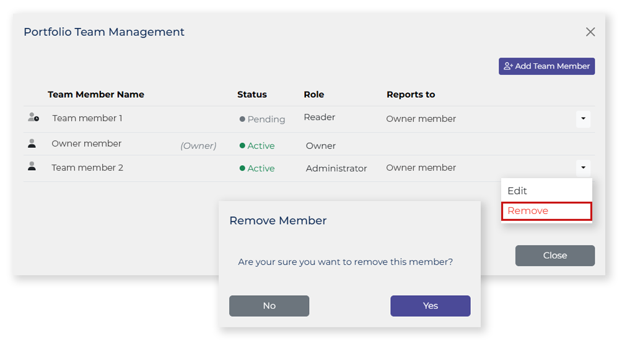Click Reports to value for Team member 1
This screenshot has width=622, height=347.
[421, 119]
